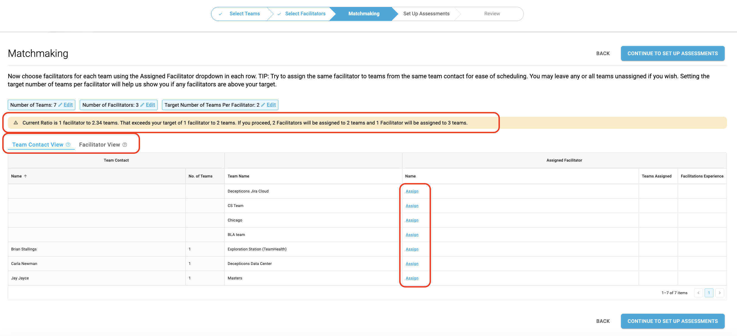Screen dimensions: 737x336
Task: Click the Exploration Station (TeamHealth) team name
Action: click(x=257, y=249)
